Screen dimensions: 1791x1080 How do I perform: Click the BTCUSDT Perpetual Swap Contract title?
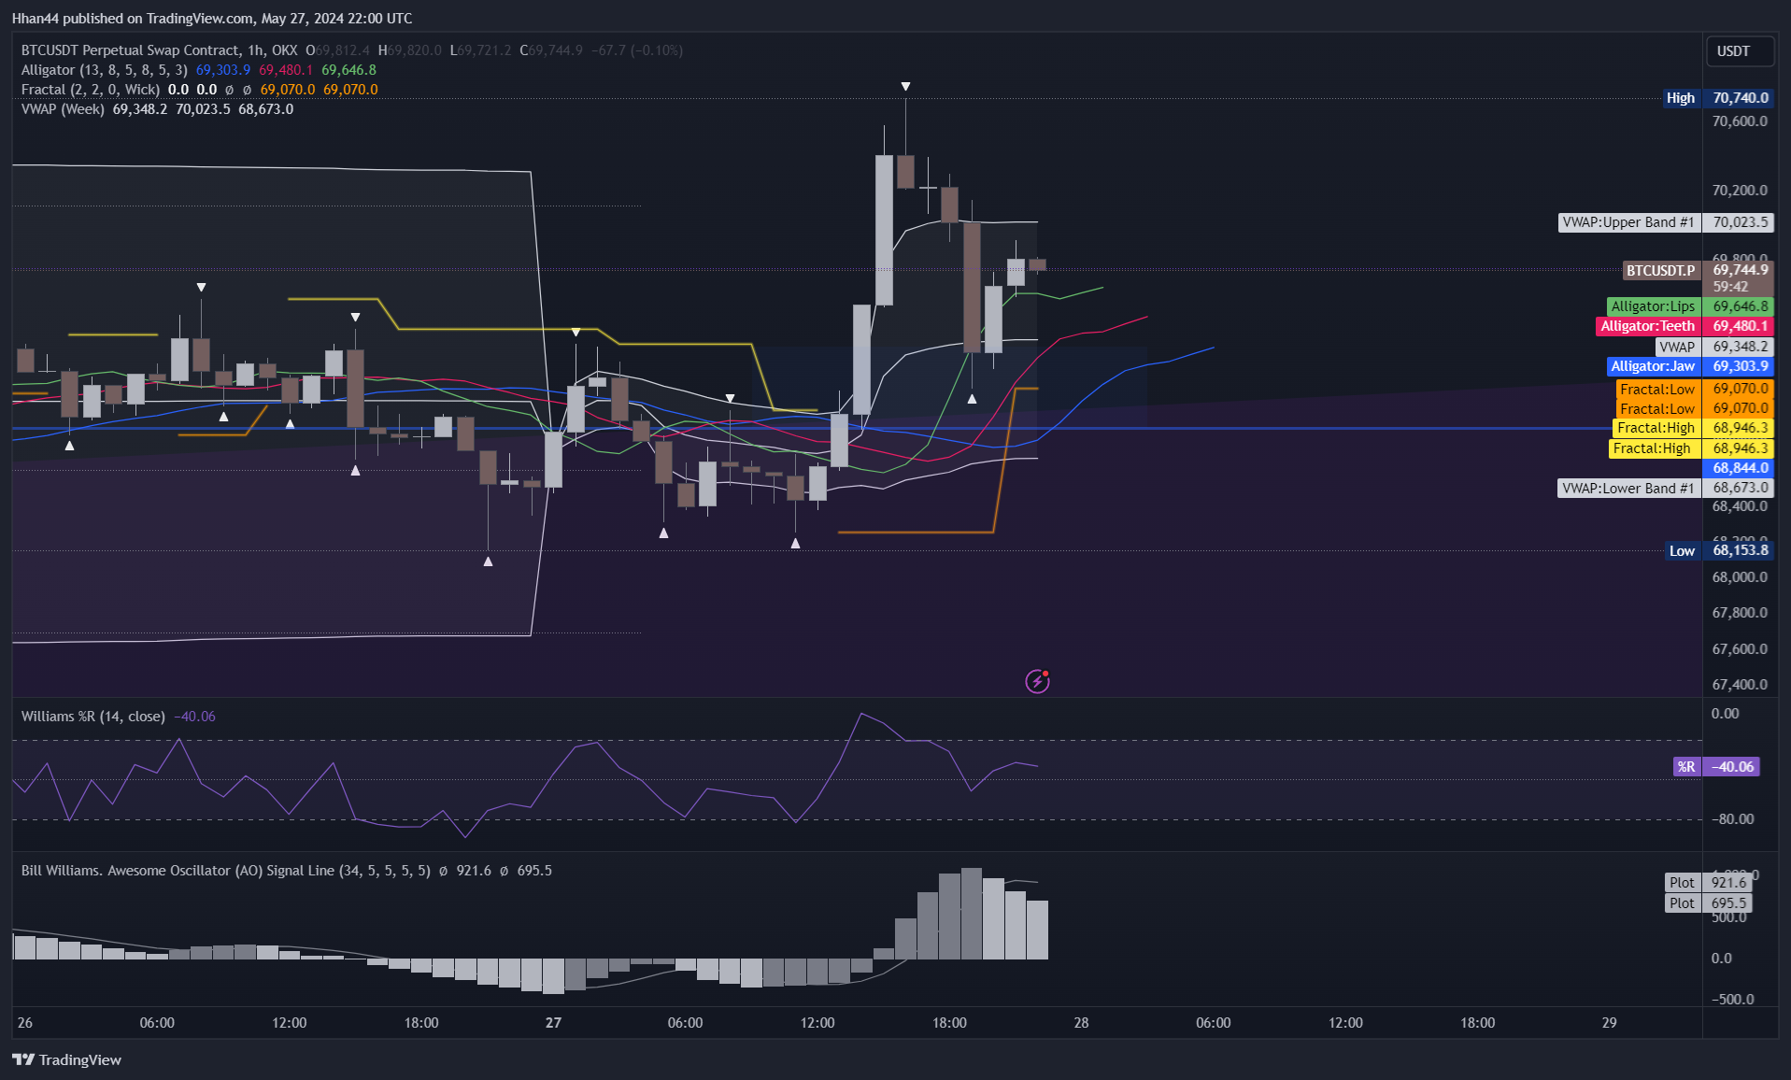[131, 50]
